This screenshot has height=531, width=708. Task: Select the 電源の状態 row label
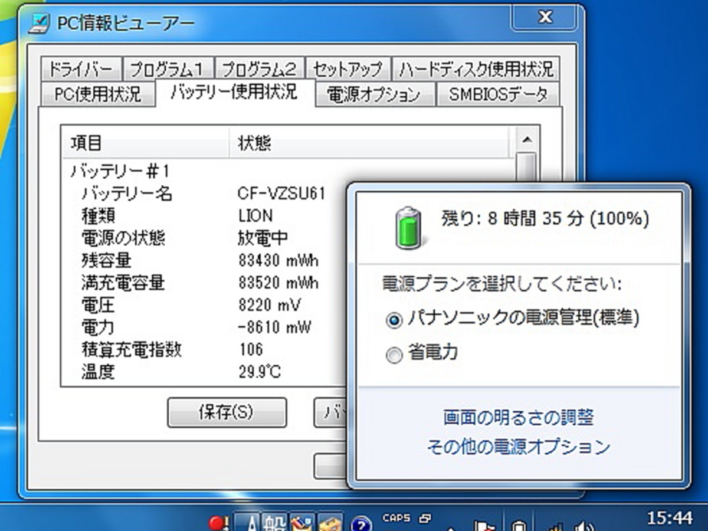click(123, 238)
